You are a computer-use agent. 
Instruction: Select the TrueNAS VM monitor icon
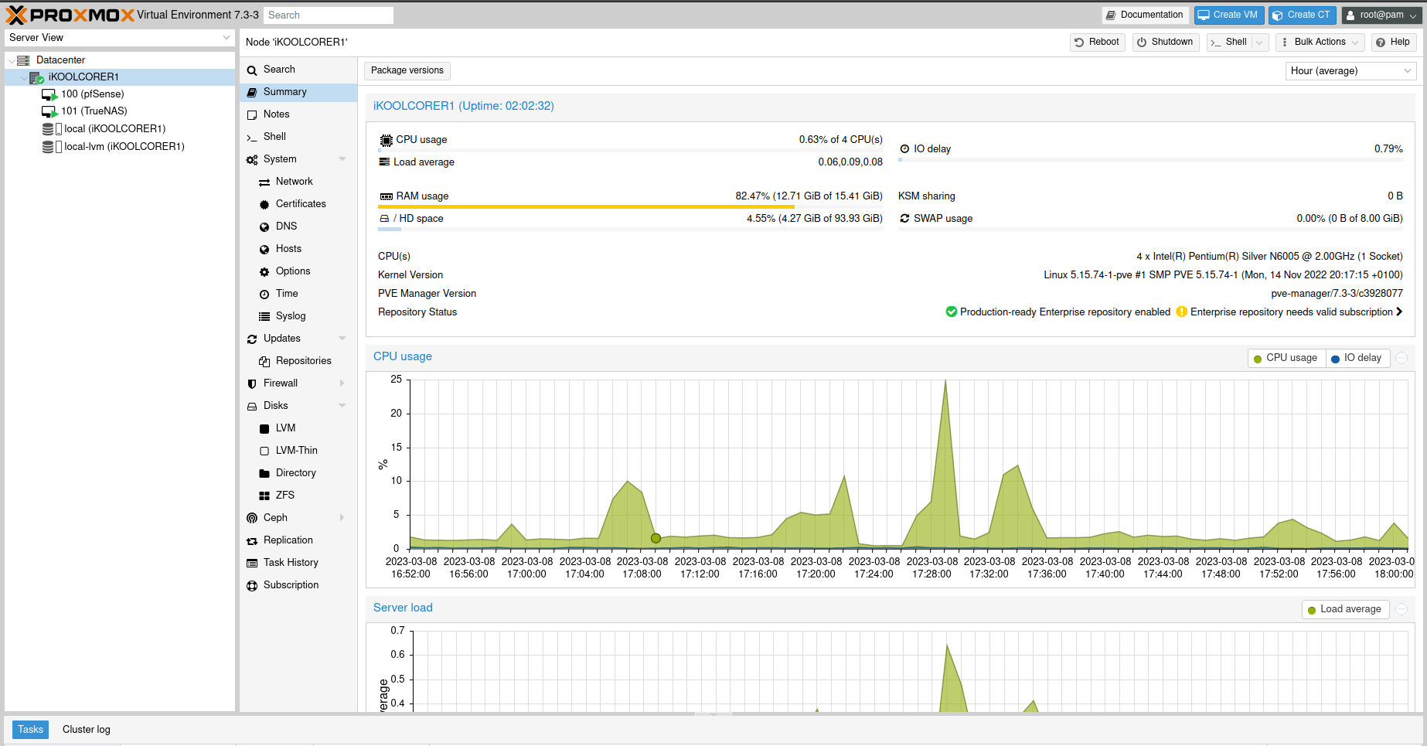coord(49,111)
